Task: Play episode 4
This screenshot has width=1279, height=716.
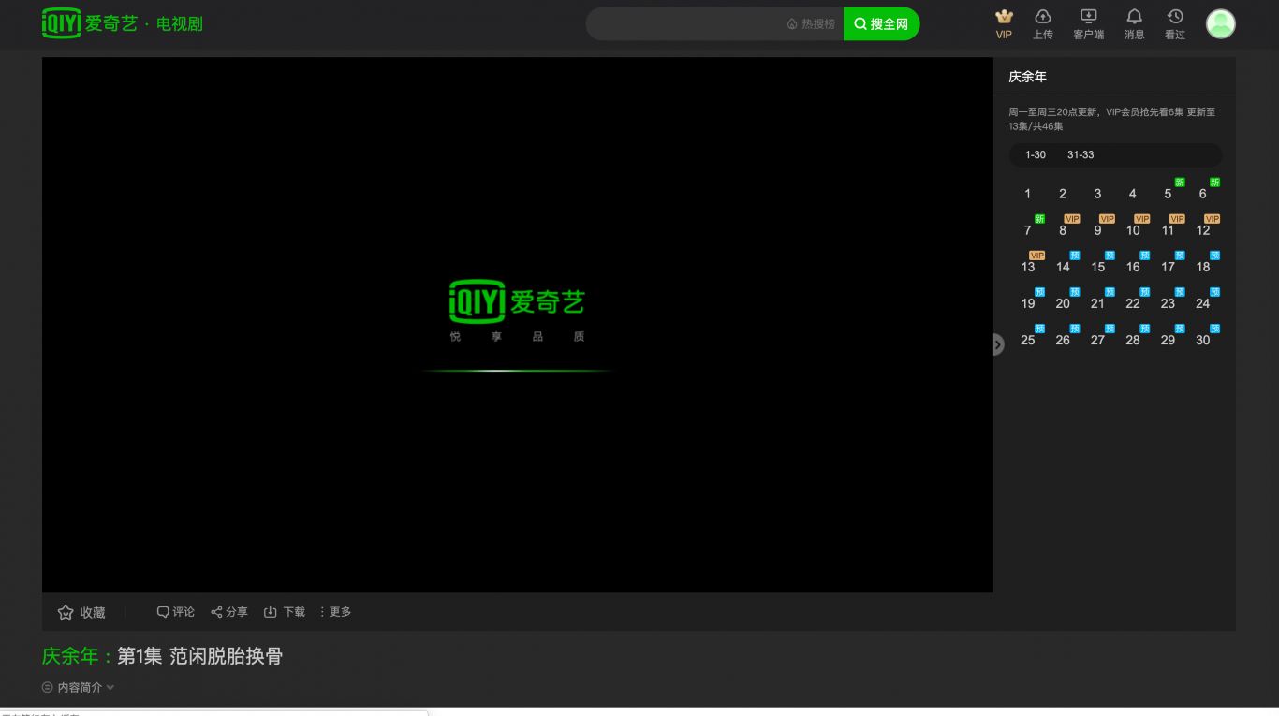Action: pyautogui.click(x=1132, y=194)
